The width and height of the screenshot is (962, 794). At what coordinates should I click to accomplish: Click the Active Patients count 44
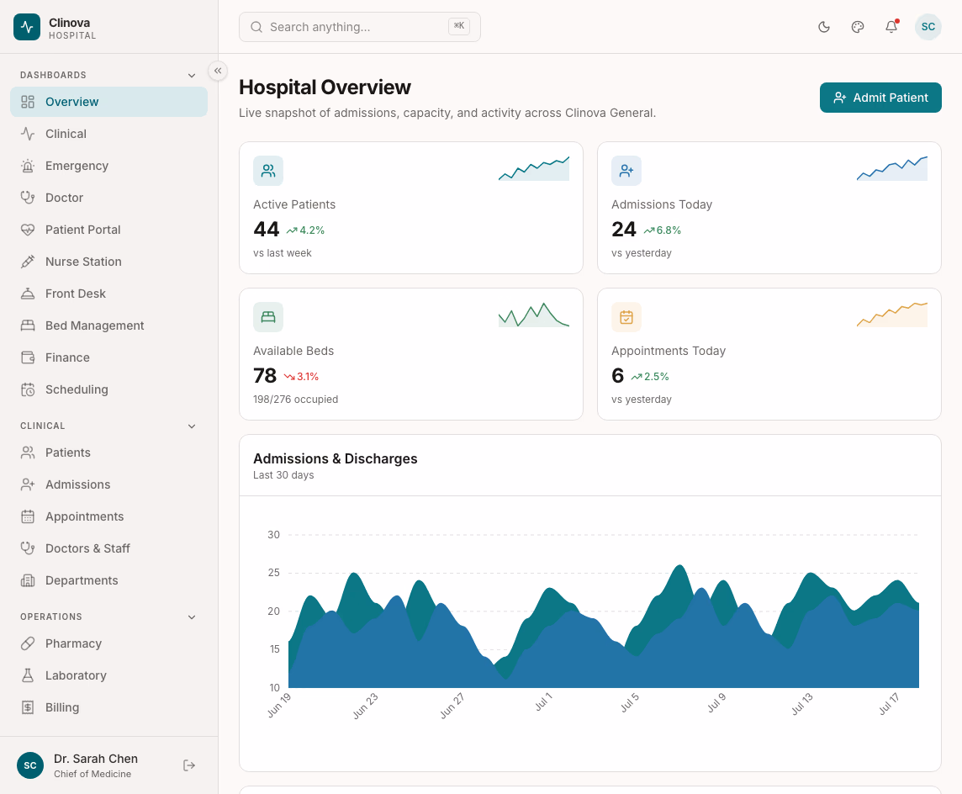[267, 230]
